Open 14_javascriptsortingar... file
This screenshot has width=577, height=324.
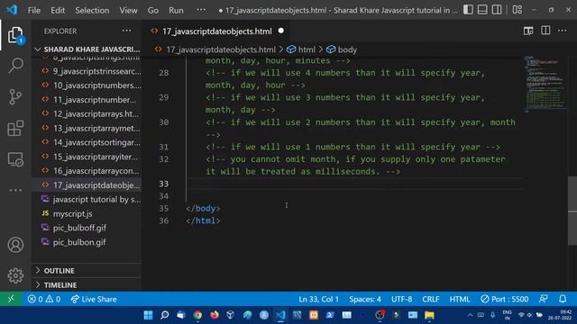87,142
